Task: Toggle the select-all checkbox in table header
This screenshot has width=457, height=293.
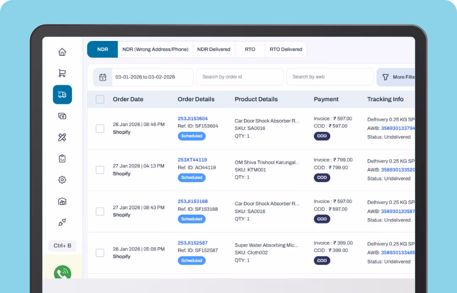Action: (x=100, y=99)
